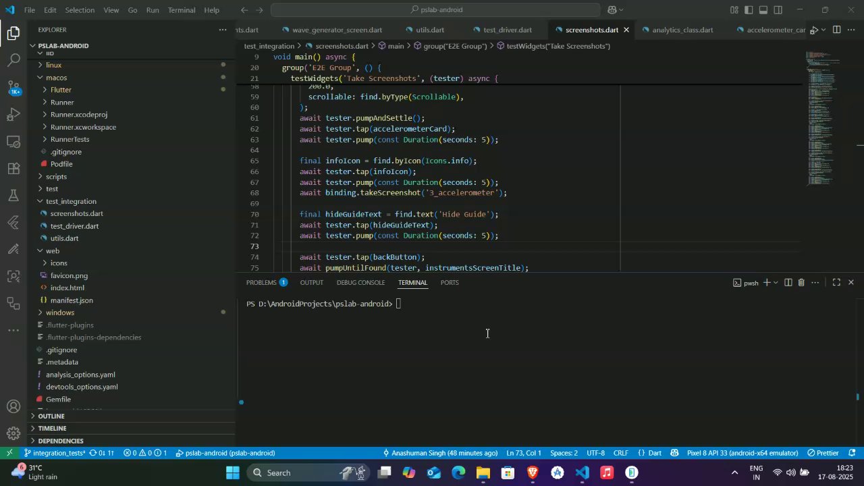Toggle the bottom panel layout button
The height and width of the screenshot is (486, 864).
point(763,10)
